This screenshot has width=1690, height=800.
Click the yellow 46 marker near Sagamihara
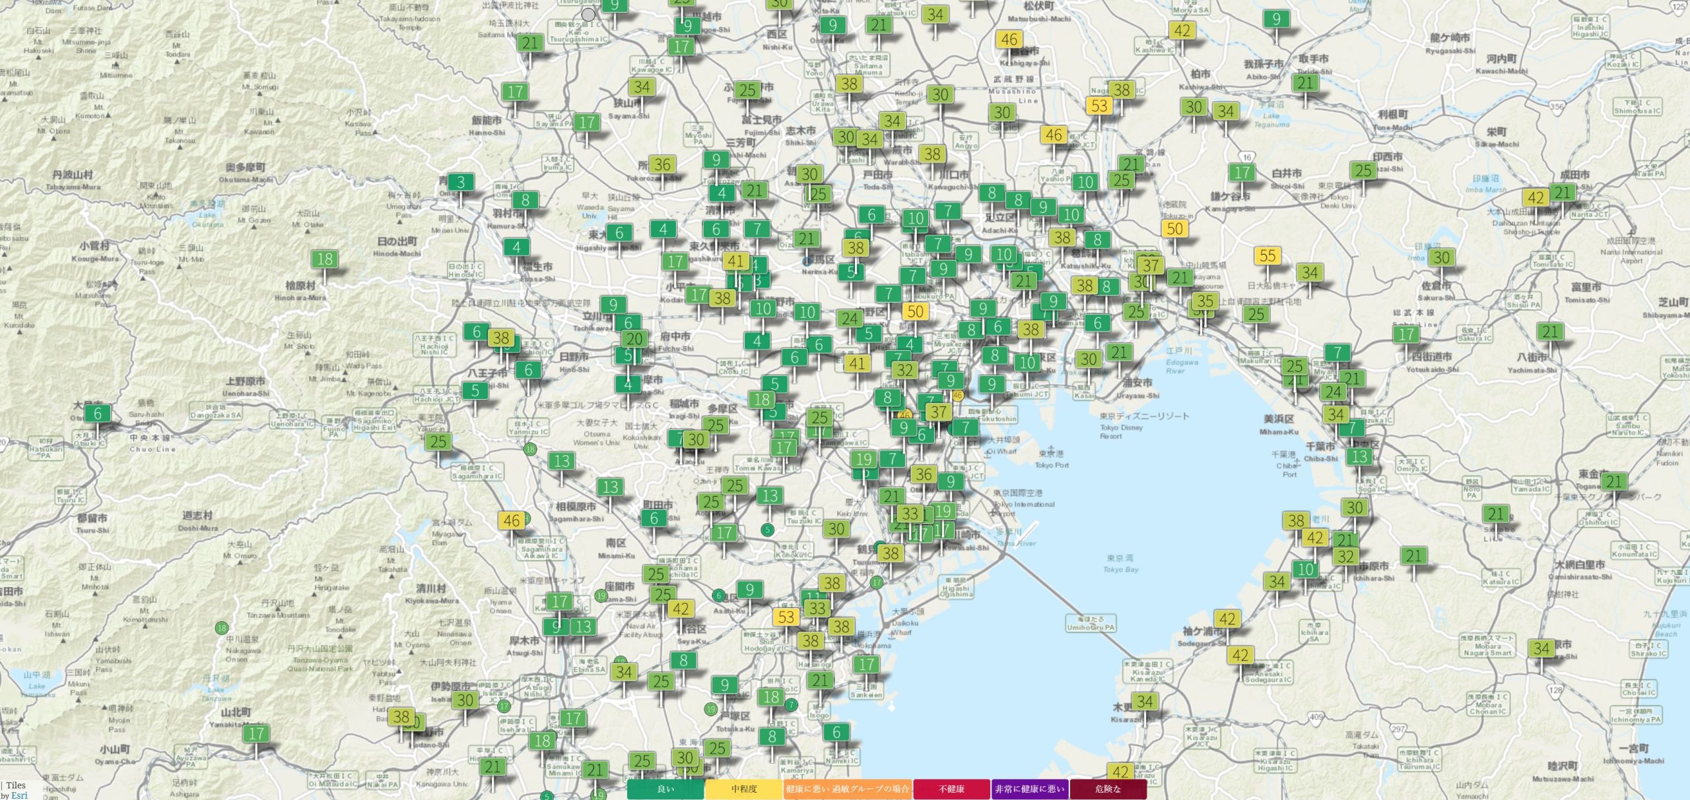(512, 521)
